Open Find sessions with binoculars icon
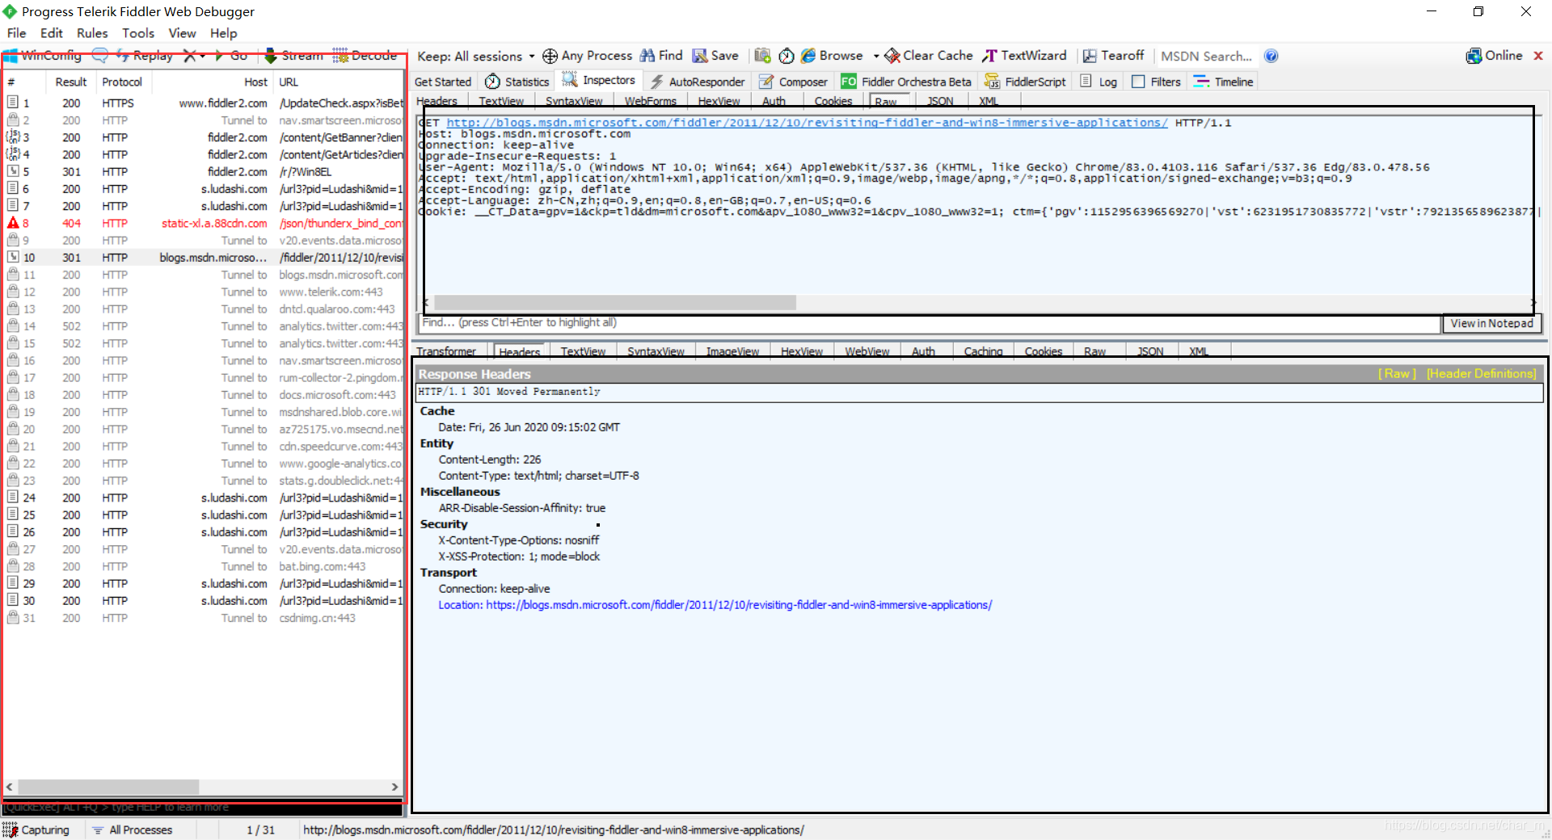This screenshot has width=1552, height=840. click(x=661, y=56)
